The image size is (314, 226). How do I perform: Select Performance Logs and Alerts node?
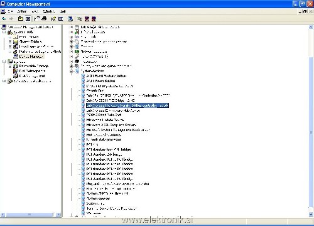click(40, 51)
